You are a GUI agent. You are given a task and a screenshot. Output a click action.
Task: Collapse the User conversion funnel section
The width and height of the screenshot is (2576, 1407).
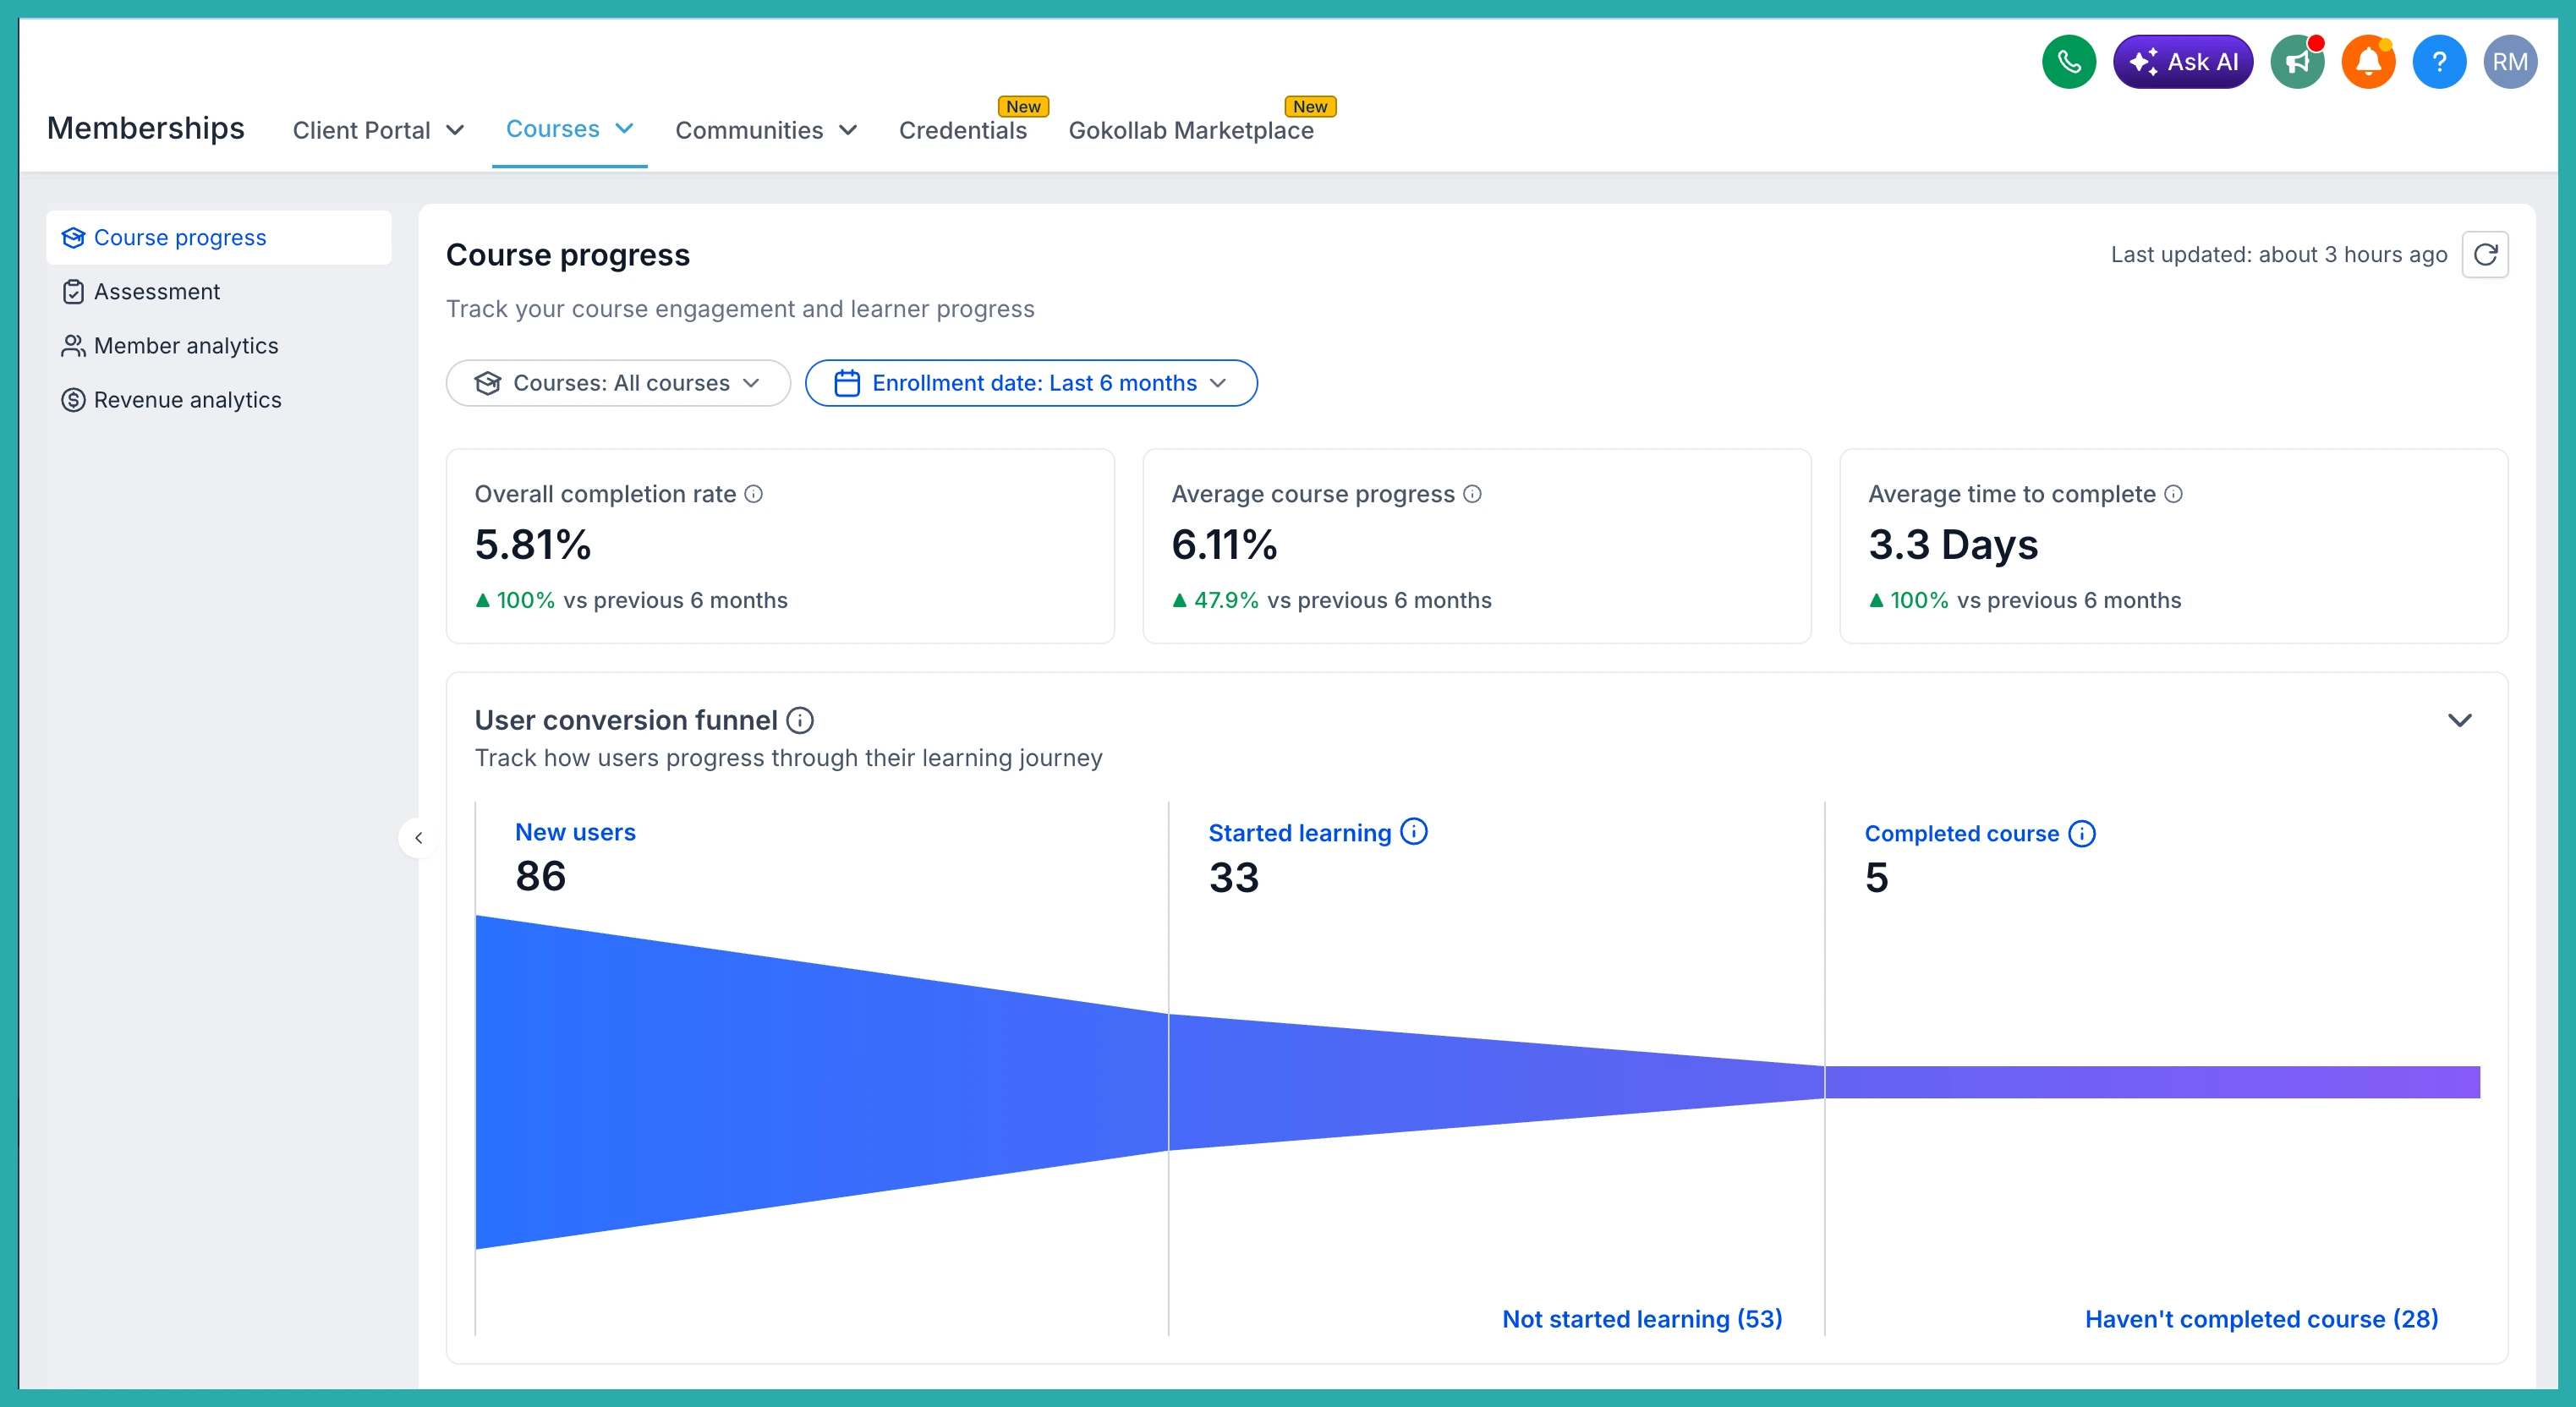coord(2459,721)
